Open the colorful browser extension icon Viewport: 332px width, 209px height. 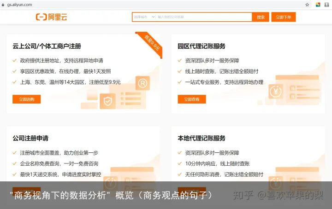318,5
